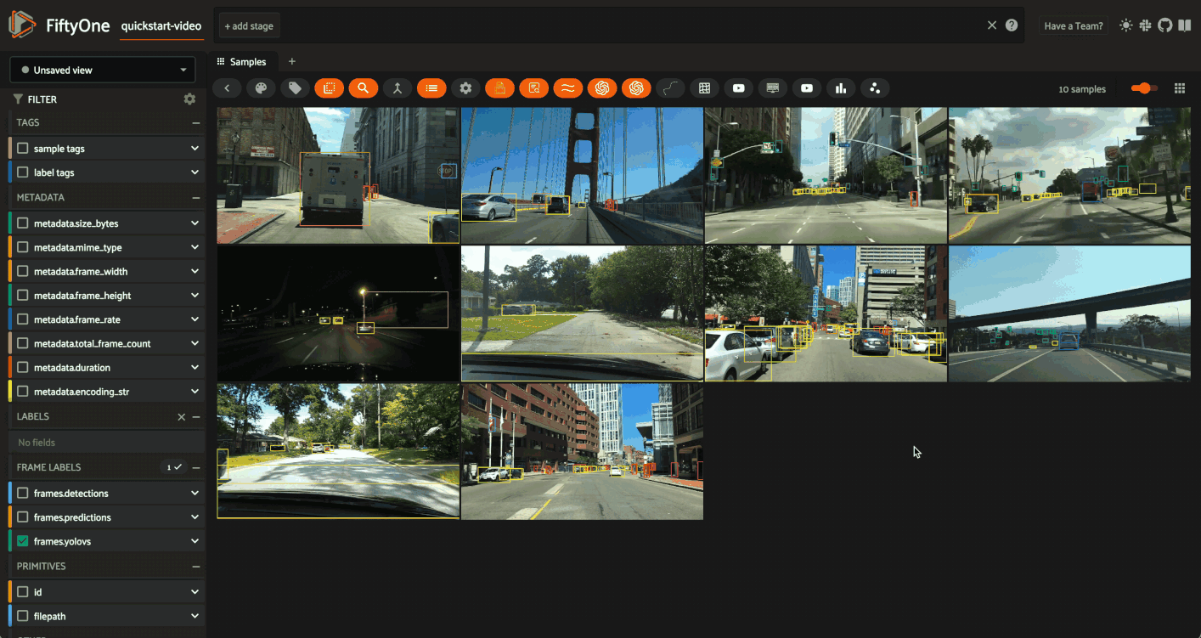The image size is (1201, 638).
Task: Click the tag samples icon
Action: coord(295,88)
